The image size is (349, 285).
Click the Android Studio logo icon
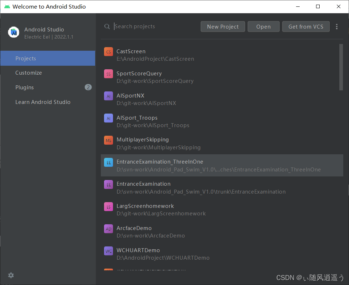pos(14,32)
